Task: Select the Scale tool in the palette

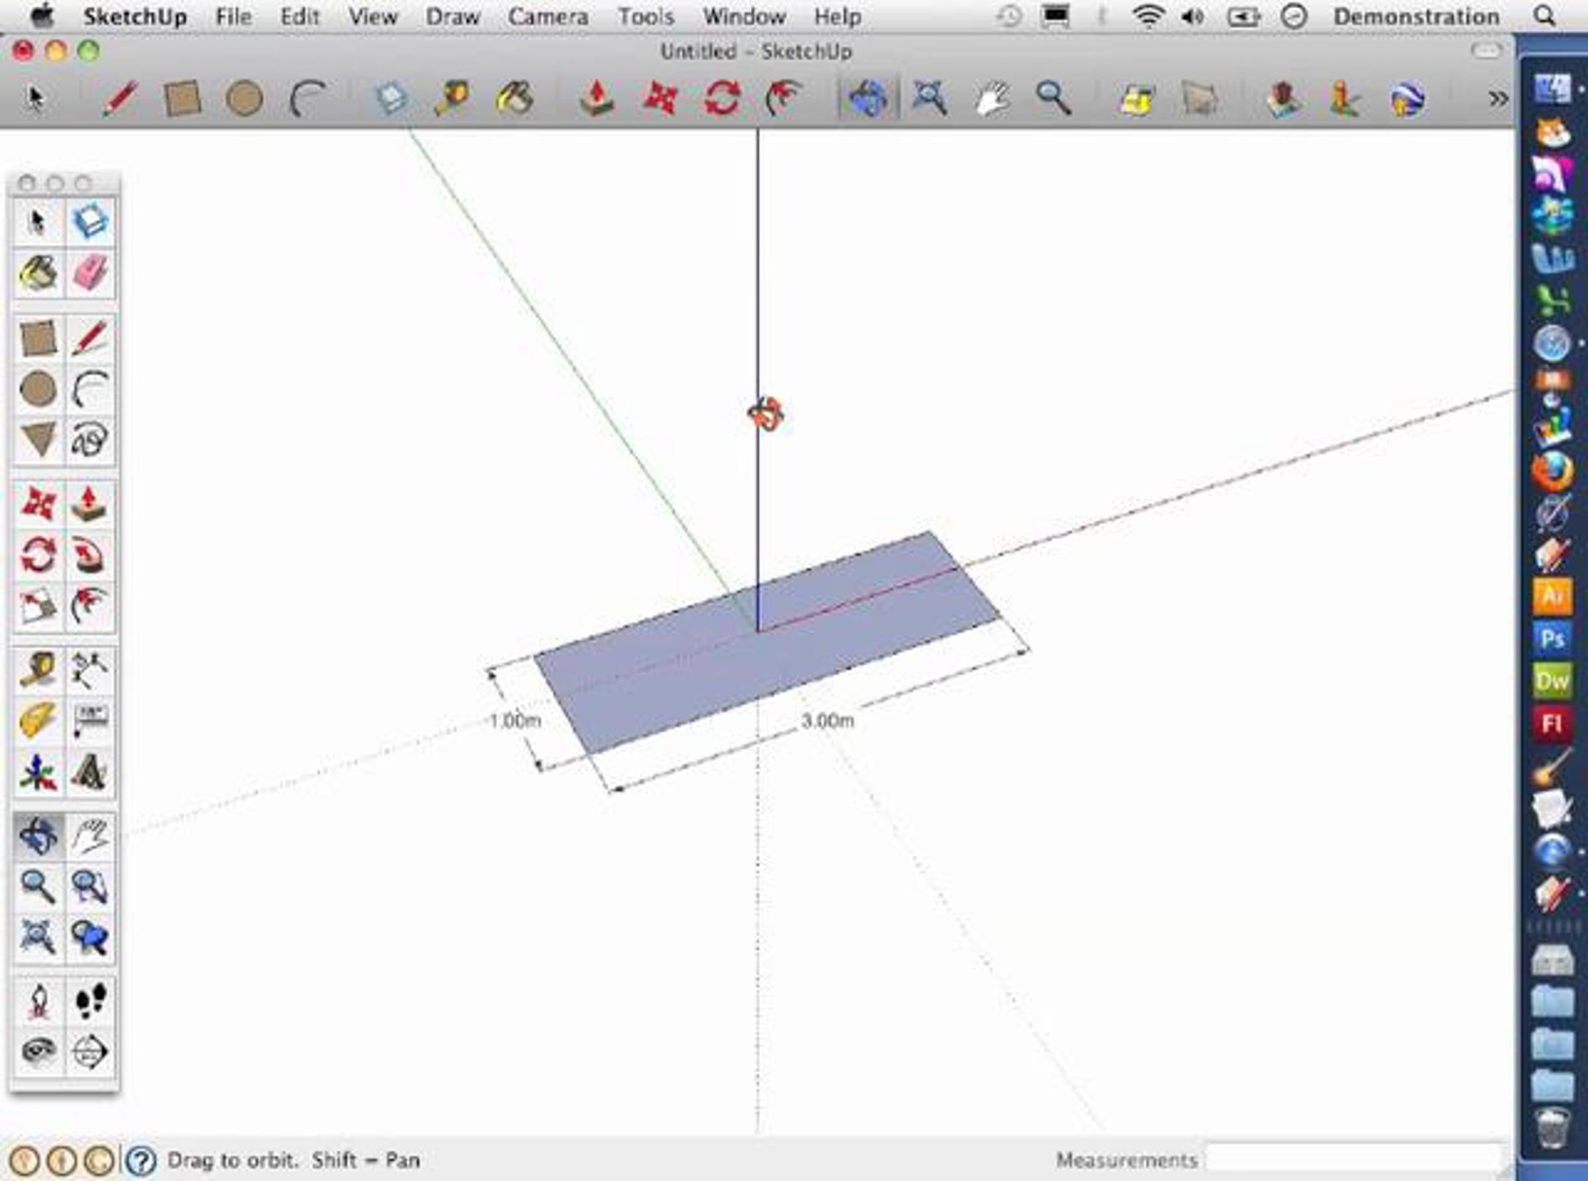Action: [x=38, y=606]
